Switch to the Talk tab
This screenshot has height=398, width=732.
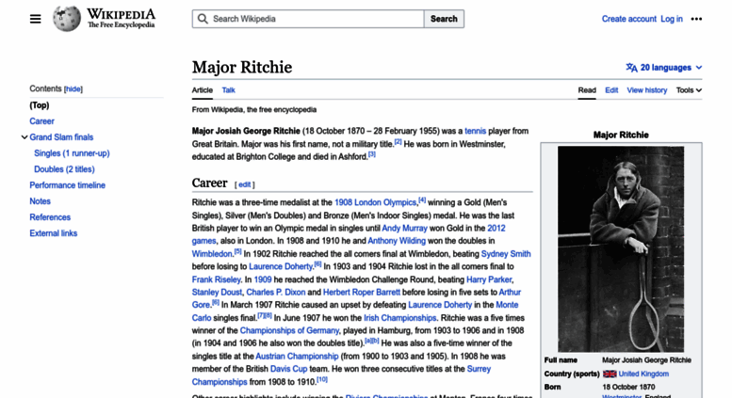[x=228, y=90]
